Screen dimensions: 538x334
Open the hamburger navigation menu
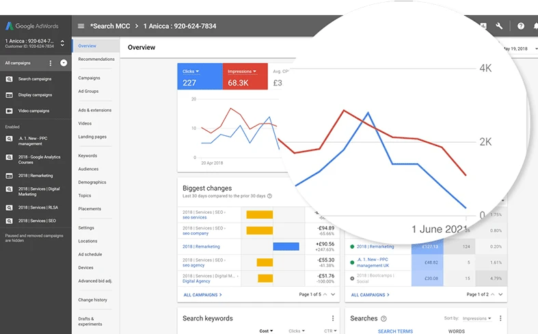pos(81,26)
